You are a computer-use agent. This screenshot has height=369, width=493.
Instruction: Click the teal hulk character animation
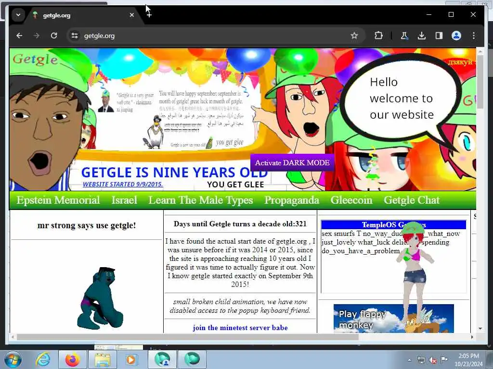coord(100,298)
